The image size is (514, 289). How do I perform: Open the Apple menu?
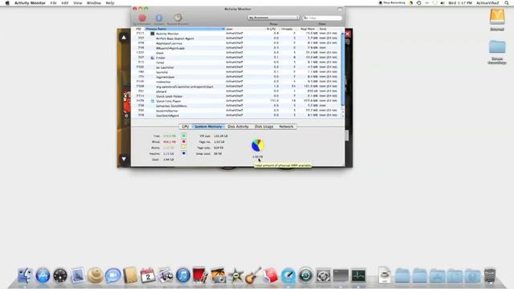tap(7, 3)
